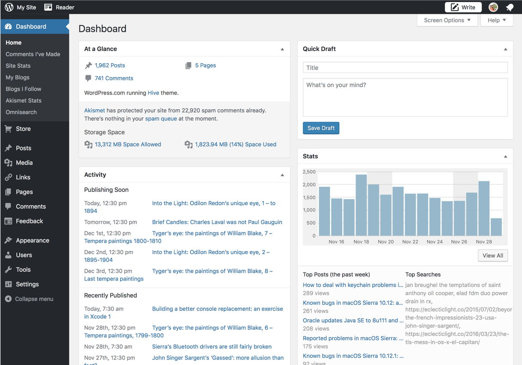Open Media library sidebar icon

click(8, 163)
